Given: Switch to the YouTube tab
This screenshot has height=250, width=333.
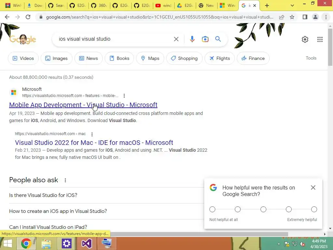Looking at the screenshot, I should click(163, 6).
